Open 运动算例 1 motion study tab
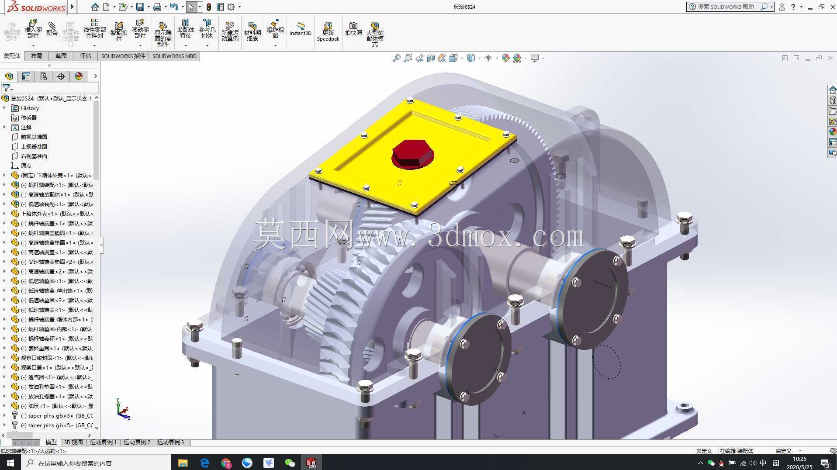This screenshot has height=470, width=837. click(x=104, y=442)
